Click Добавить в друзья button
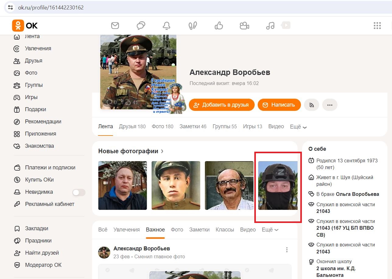 tap(221, 105)
